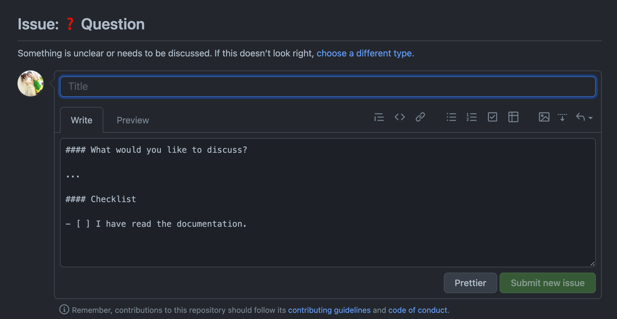The image size is (617, 319).
Task: Insert a heading in the issue body
Action: click(x=379, y=117)
